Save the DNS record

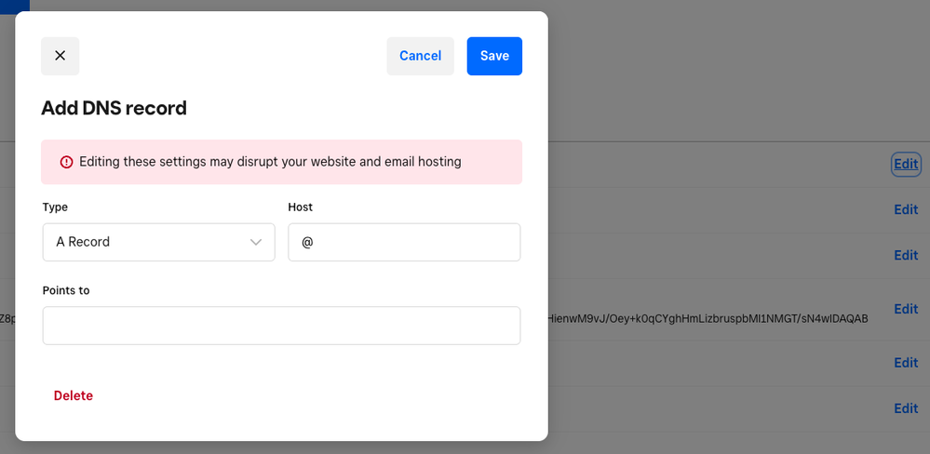pos(494,56)
